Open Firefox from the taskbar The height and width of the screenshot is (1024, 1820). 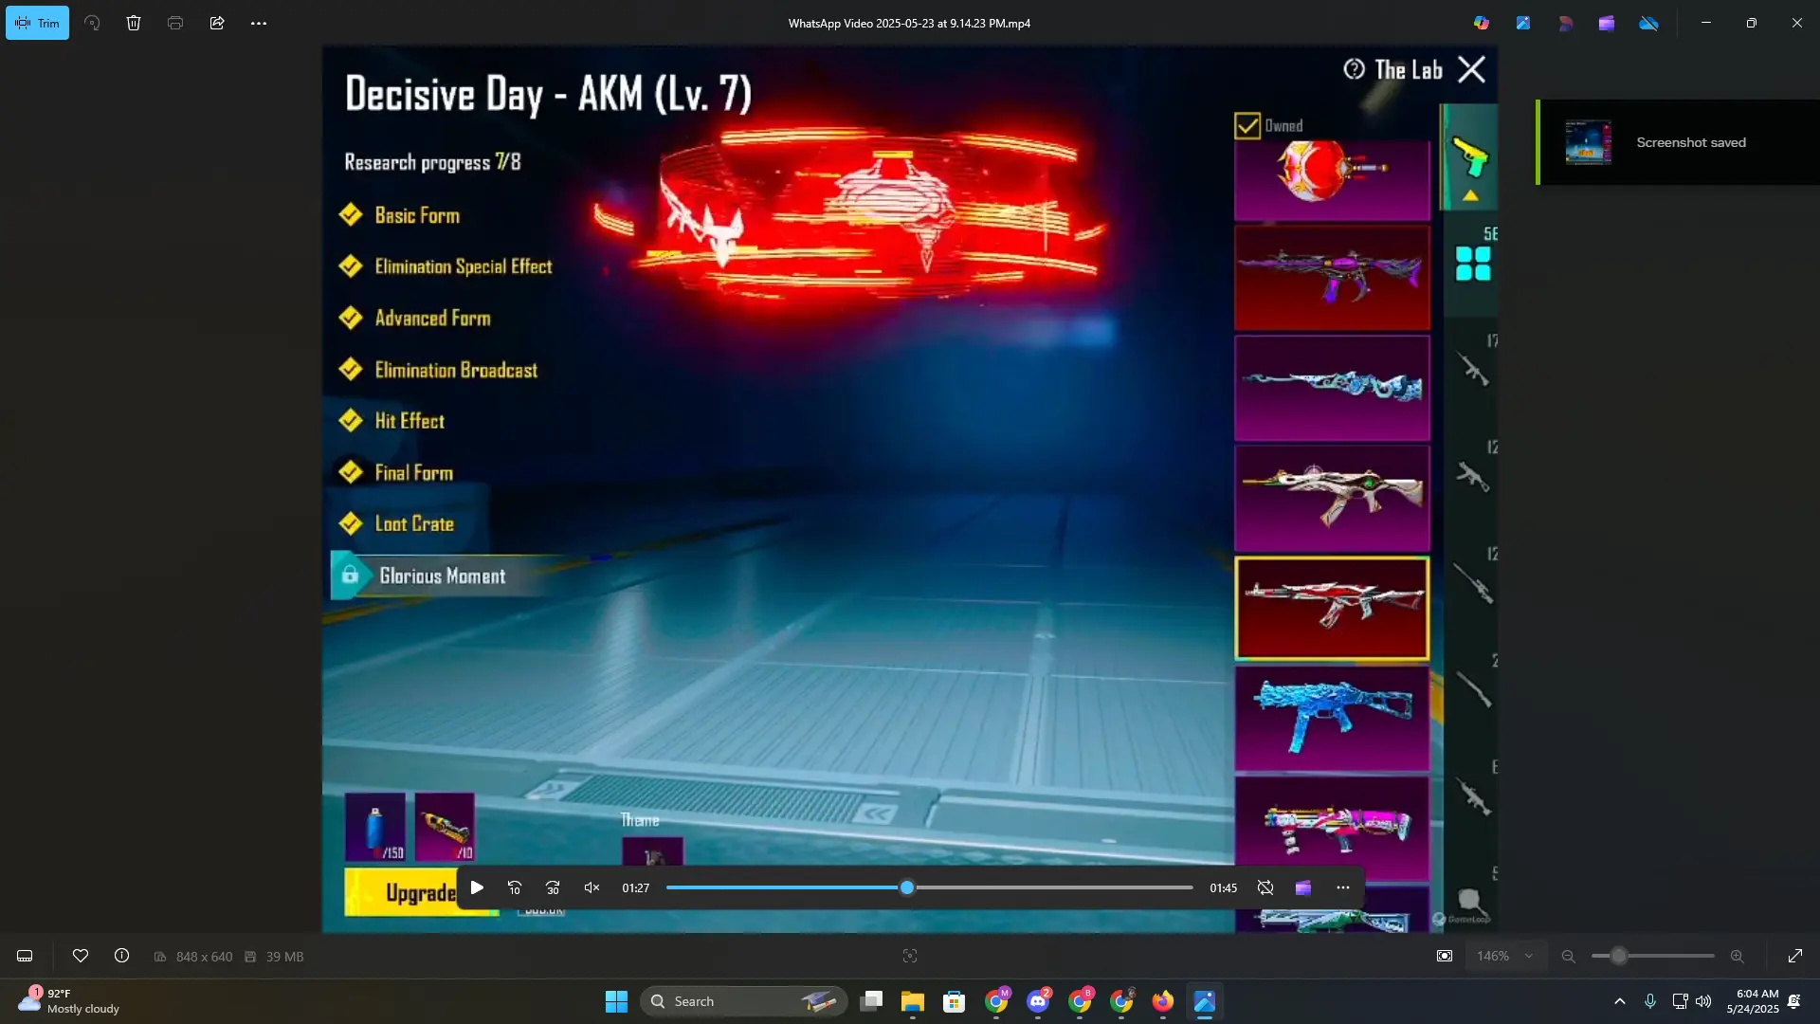pos(1163,1001)
